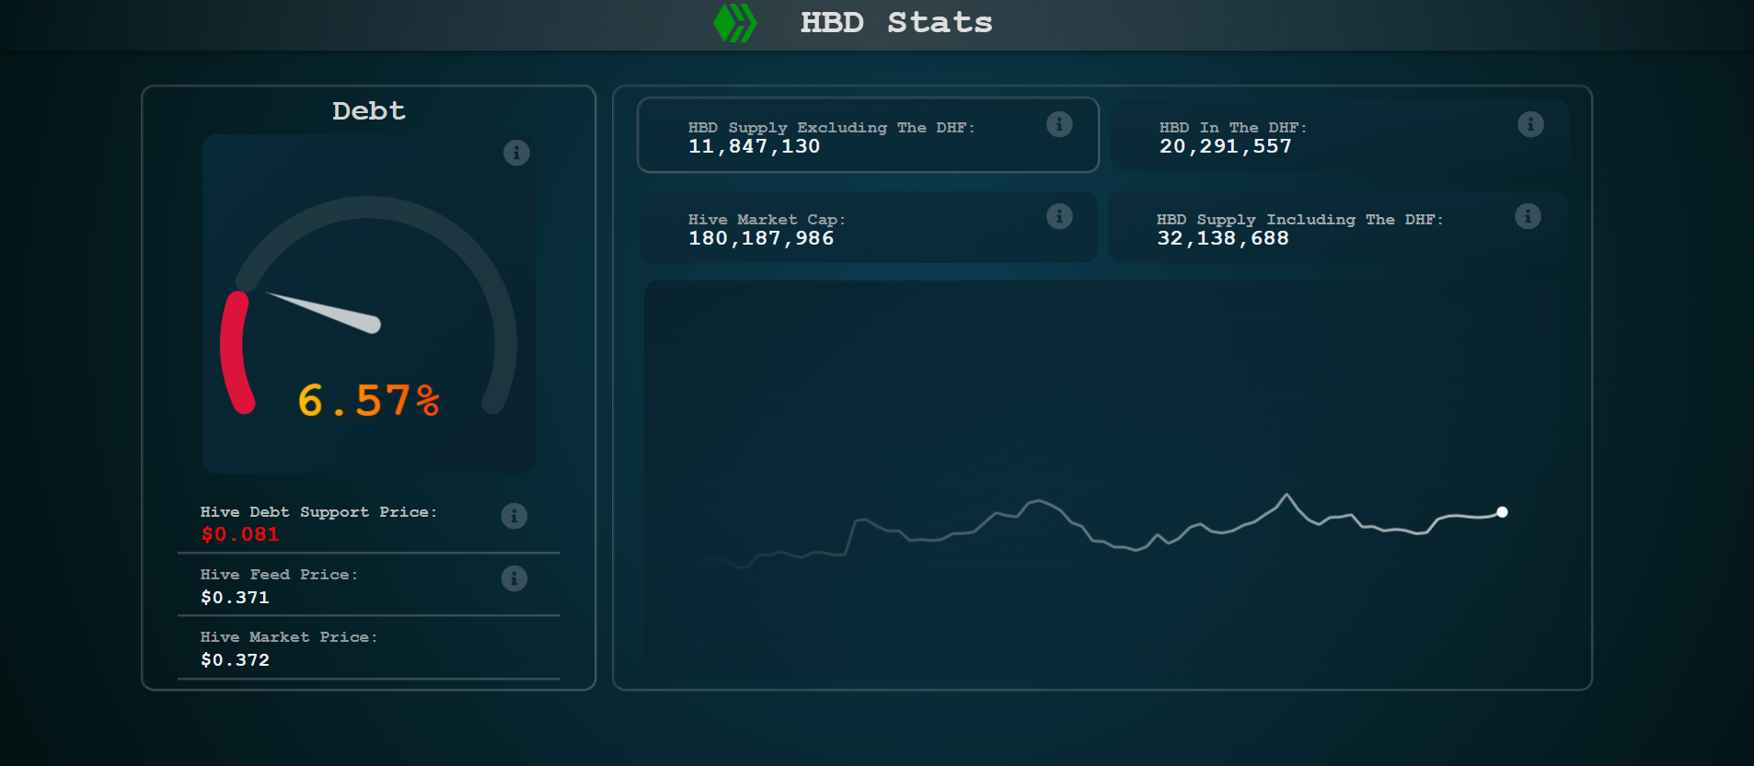Show info for HBD Supply Excluding DHF

pyautogui.click(x=1059, y=124)
